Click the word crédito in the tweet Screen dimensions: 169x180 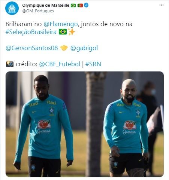[27, 64]
